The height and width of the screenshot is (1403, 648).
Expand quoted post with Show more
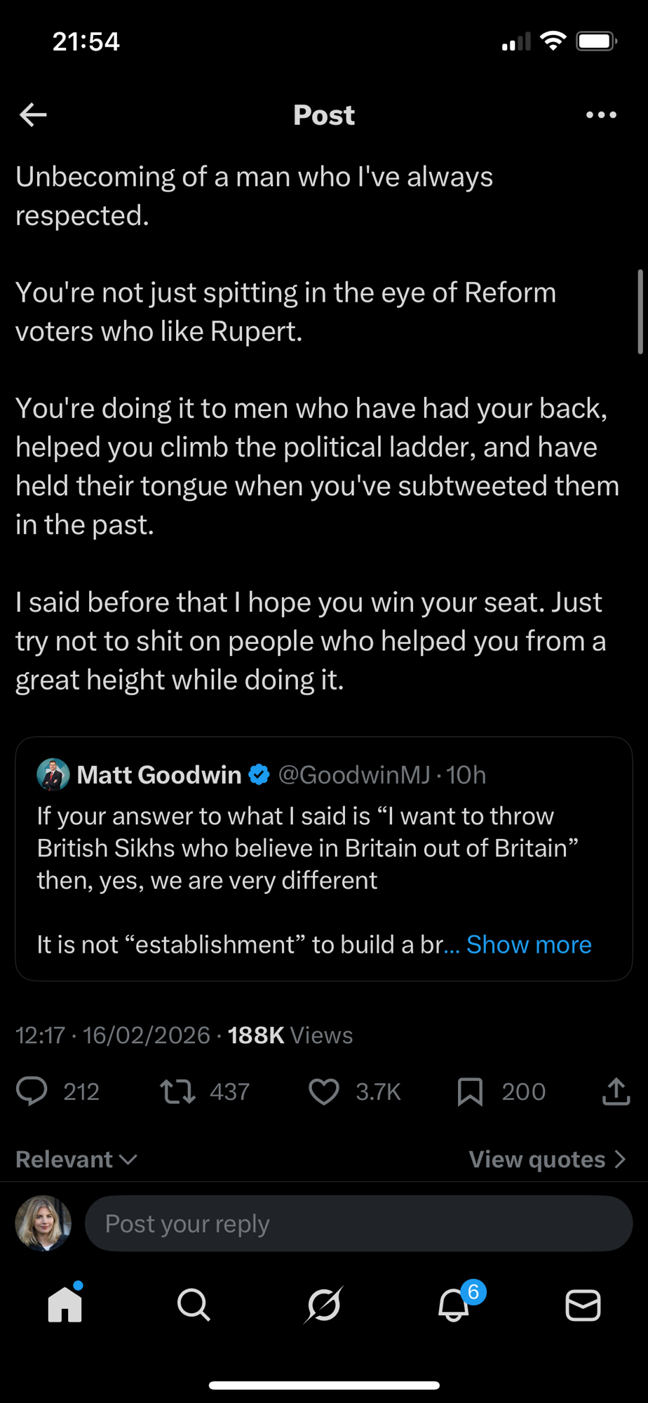click(x=529, y=945)
